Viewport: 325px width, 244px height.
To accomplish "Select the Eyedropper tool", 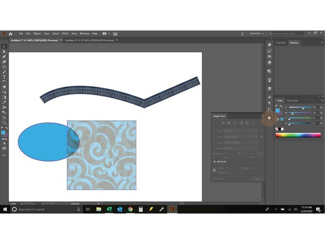I will [4, 102].
